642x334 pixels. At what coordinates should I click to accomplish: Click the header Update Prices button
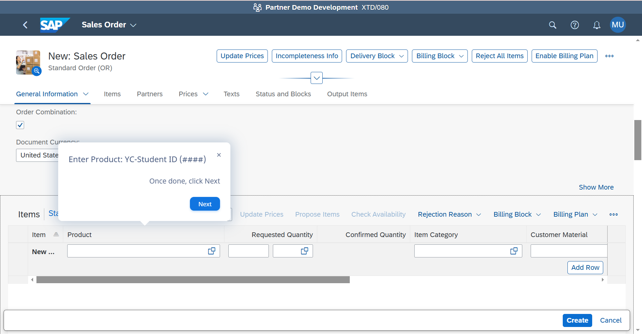pos(242,56)
